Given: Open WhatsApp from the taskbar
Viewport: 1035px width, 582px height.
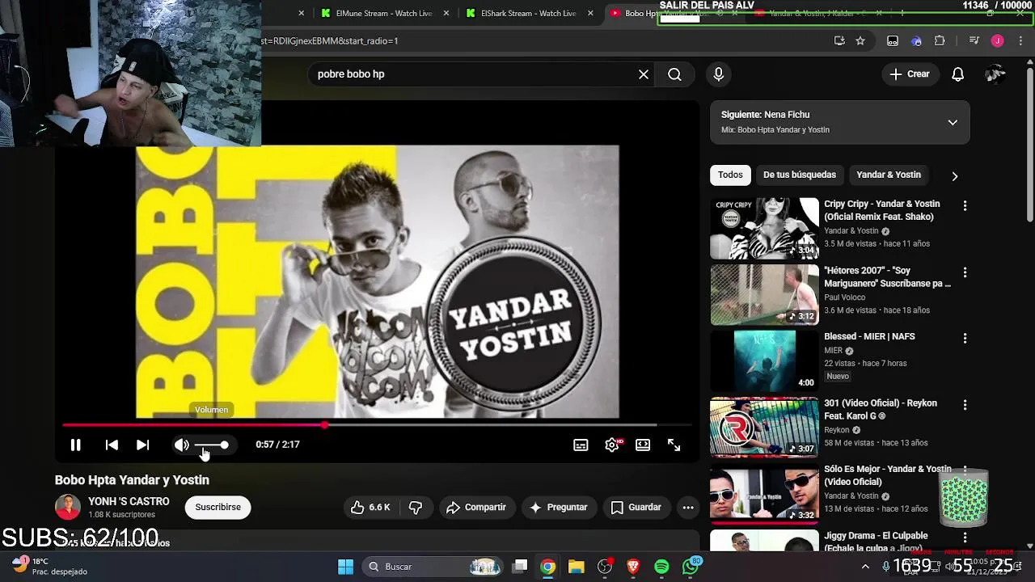Looking at the screenshot, I should (x=690, y=567).
